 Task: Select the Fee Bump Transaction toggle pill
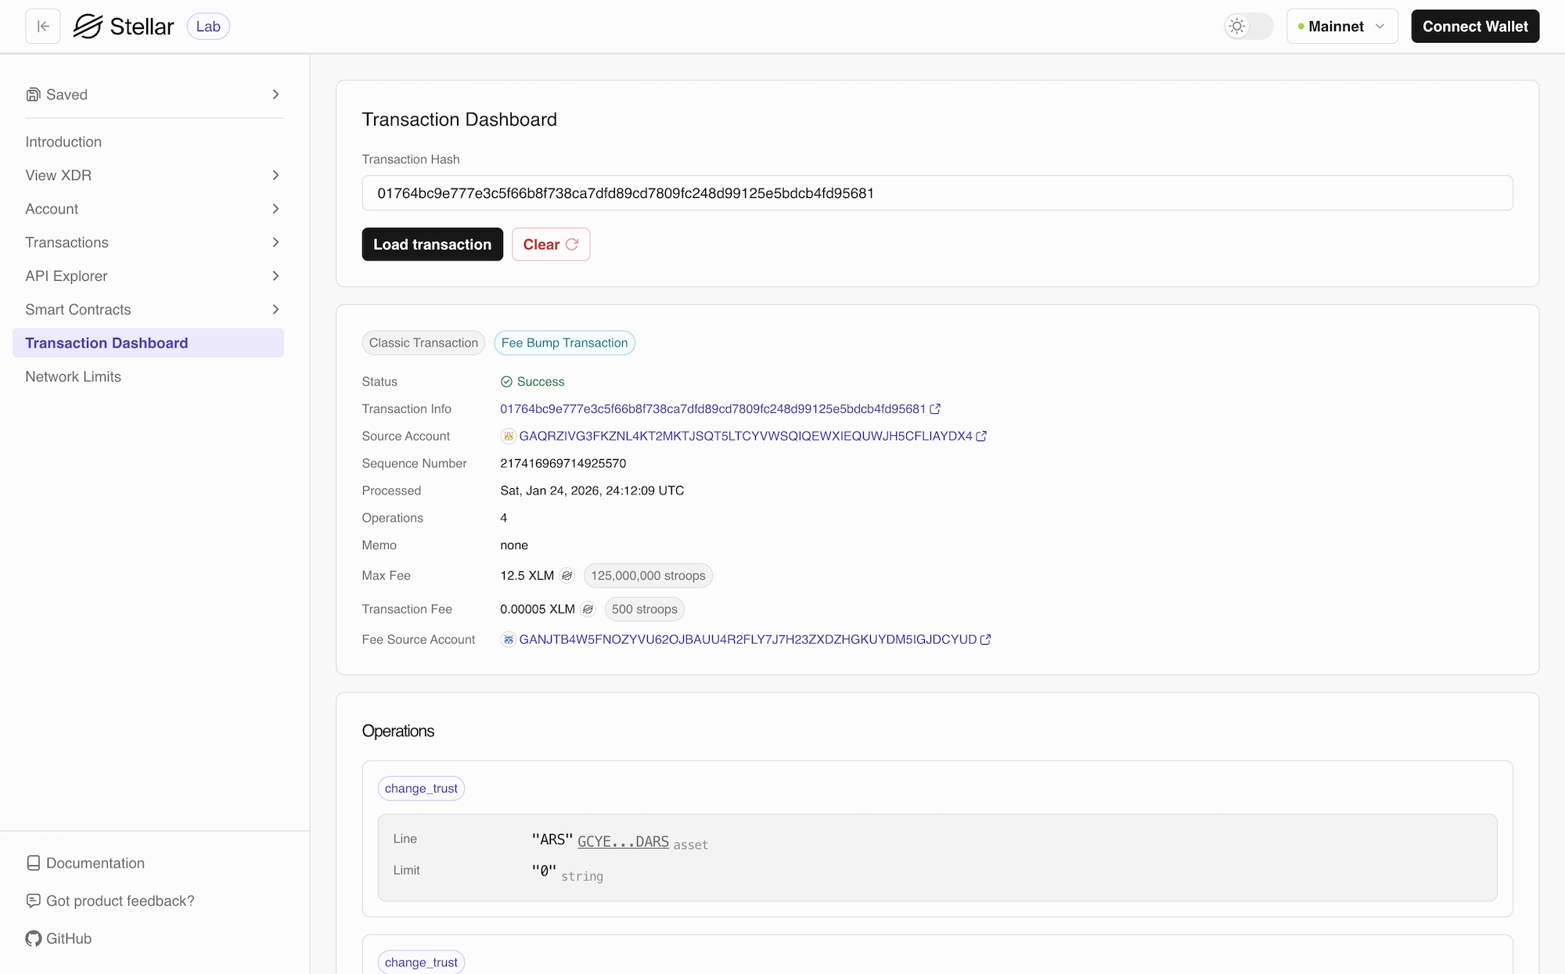tap(564, 343)
